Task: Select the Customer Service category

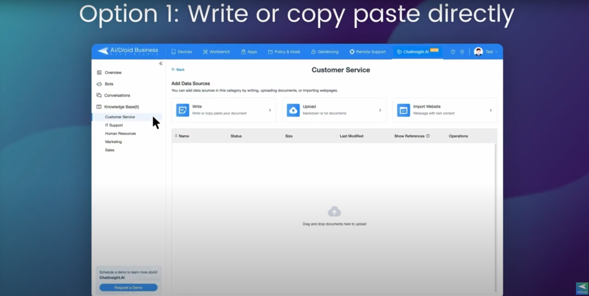Action: point(120,117)
